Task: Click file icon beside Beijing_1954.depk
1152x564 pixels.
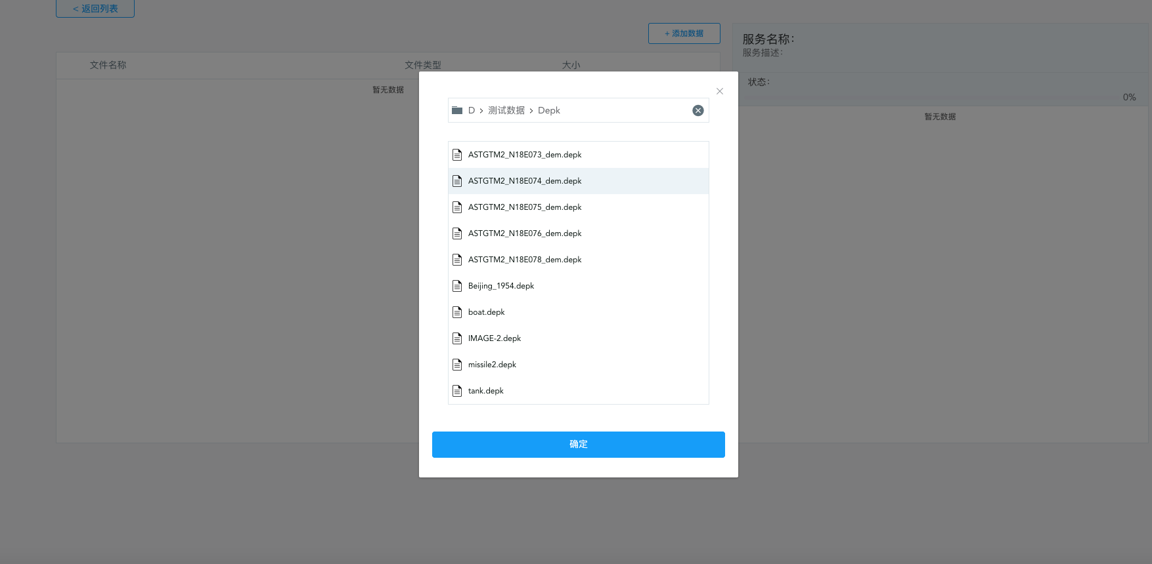Action: 457,286
